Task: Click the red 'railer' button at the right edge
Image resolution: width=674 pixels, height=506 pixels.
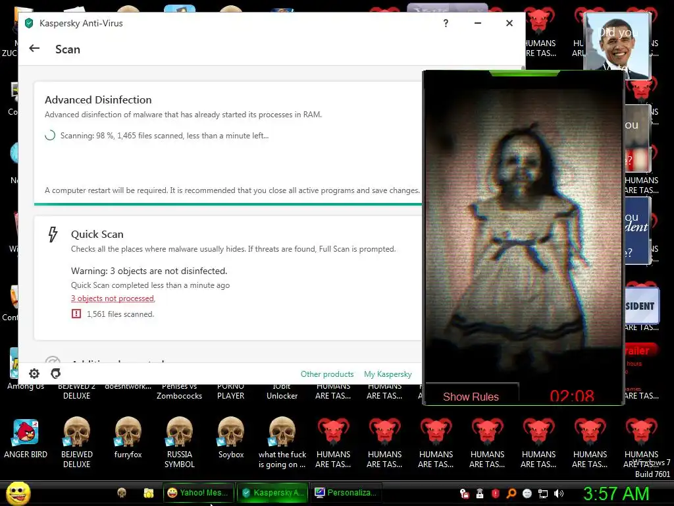Action: (x=640, y=351)
